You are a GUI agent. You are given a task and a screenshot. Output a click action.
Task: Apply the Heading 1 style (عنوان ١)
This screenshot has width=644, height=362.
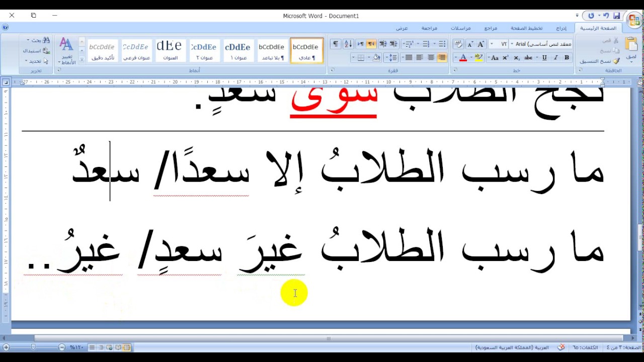[238, 51]
